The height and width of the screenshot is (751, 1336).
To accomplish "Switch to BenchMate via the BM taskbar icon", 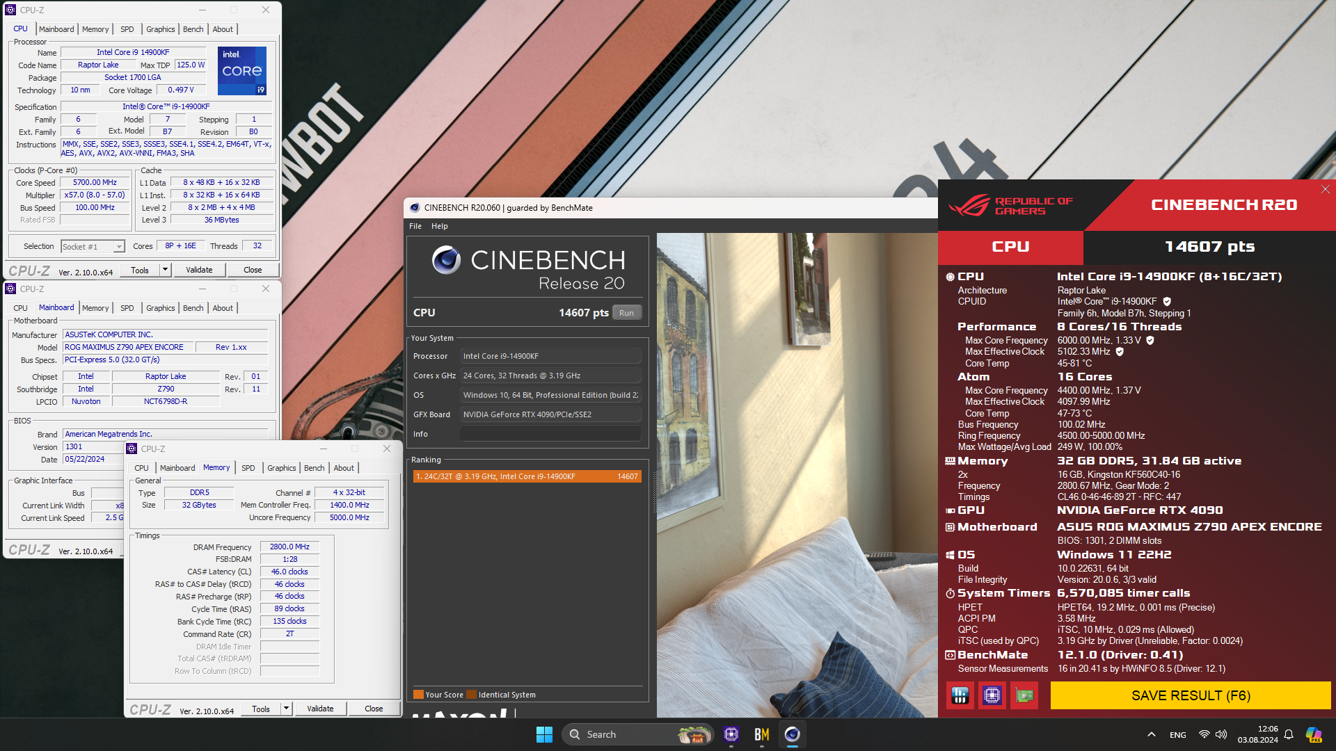I will [761, 734].
